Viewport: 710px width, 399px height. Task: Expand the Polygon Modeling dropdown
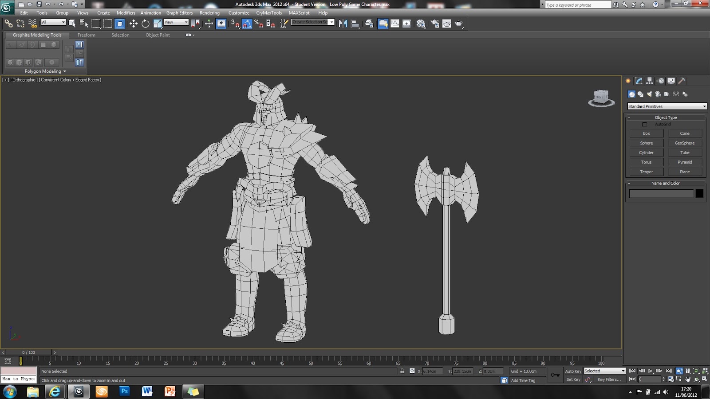(45, 71)
